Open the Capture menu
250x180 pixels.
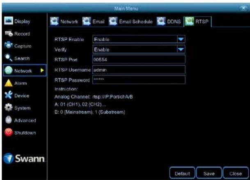(x=23, y=46)
